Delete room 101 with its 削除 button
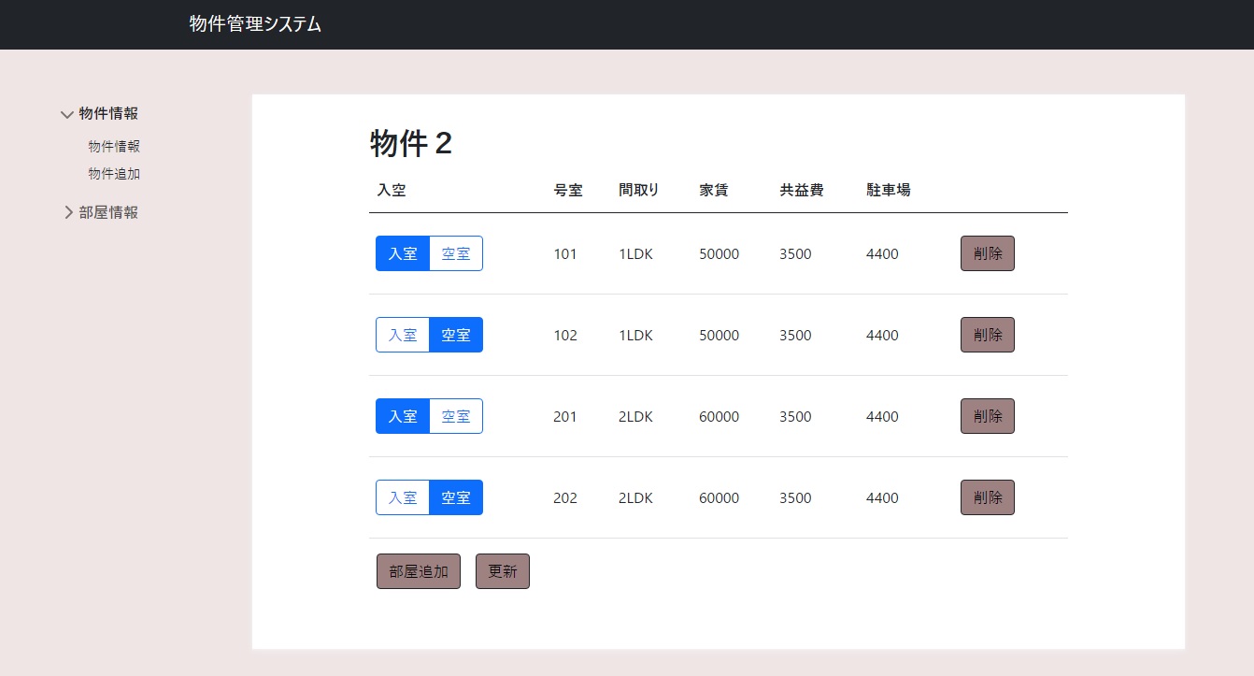 click(x=987, y=253)
